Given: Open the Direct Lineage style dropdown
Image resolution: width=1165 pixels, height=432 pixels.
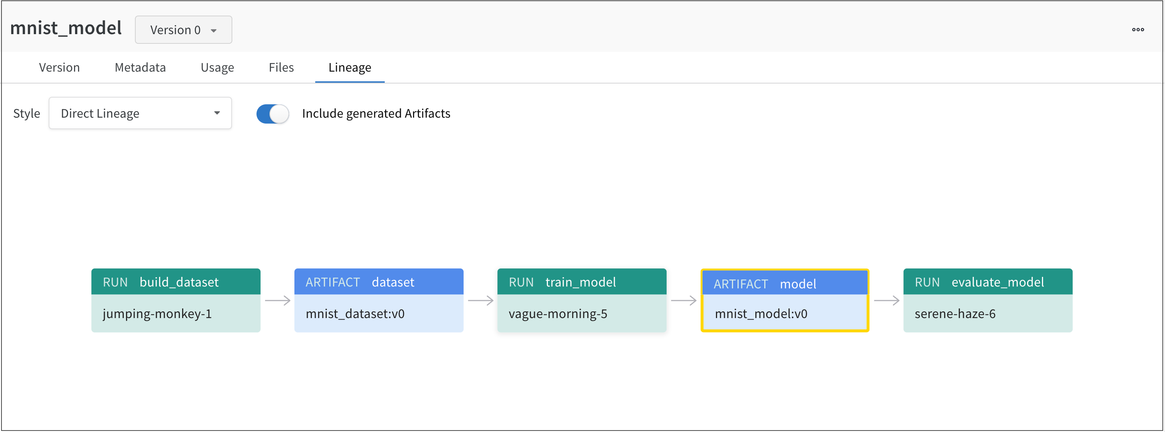Looking at the screenshot, I should [140, 113].
